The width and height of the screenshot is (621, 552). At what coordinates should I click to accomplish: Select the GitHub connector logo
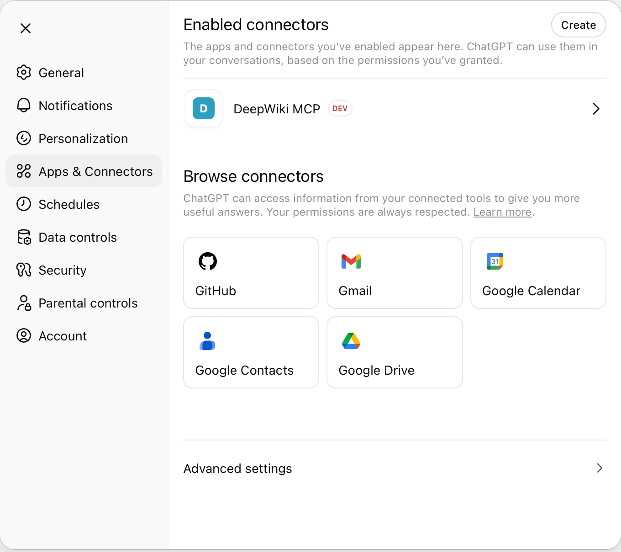(x=209, y=261)
